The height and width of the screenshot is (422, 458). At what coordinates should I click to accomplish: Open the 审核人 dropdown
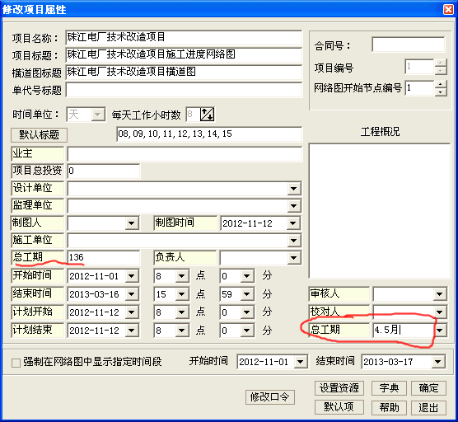440,294
